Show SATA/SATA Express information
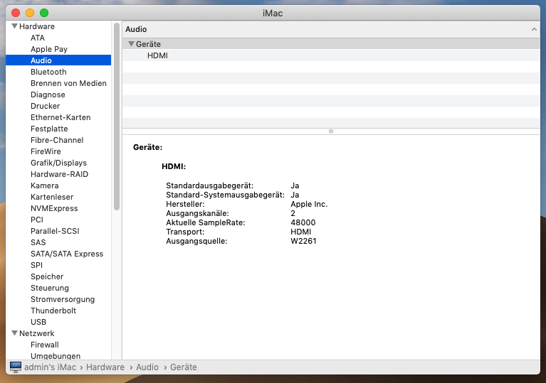This screenshot has width=546, height=383. coord(67,254)
